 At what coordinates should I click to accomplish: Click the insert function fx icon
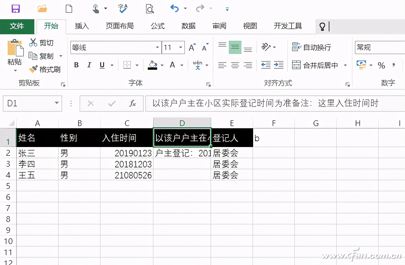(133, 103)
